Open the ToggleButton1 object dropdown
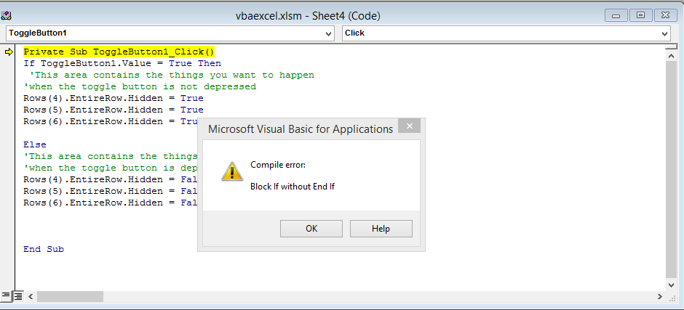Image resolution: width=684 pixels, height=310 pixels. pyautogui.click(x=329, y=33)
